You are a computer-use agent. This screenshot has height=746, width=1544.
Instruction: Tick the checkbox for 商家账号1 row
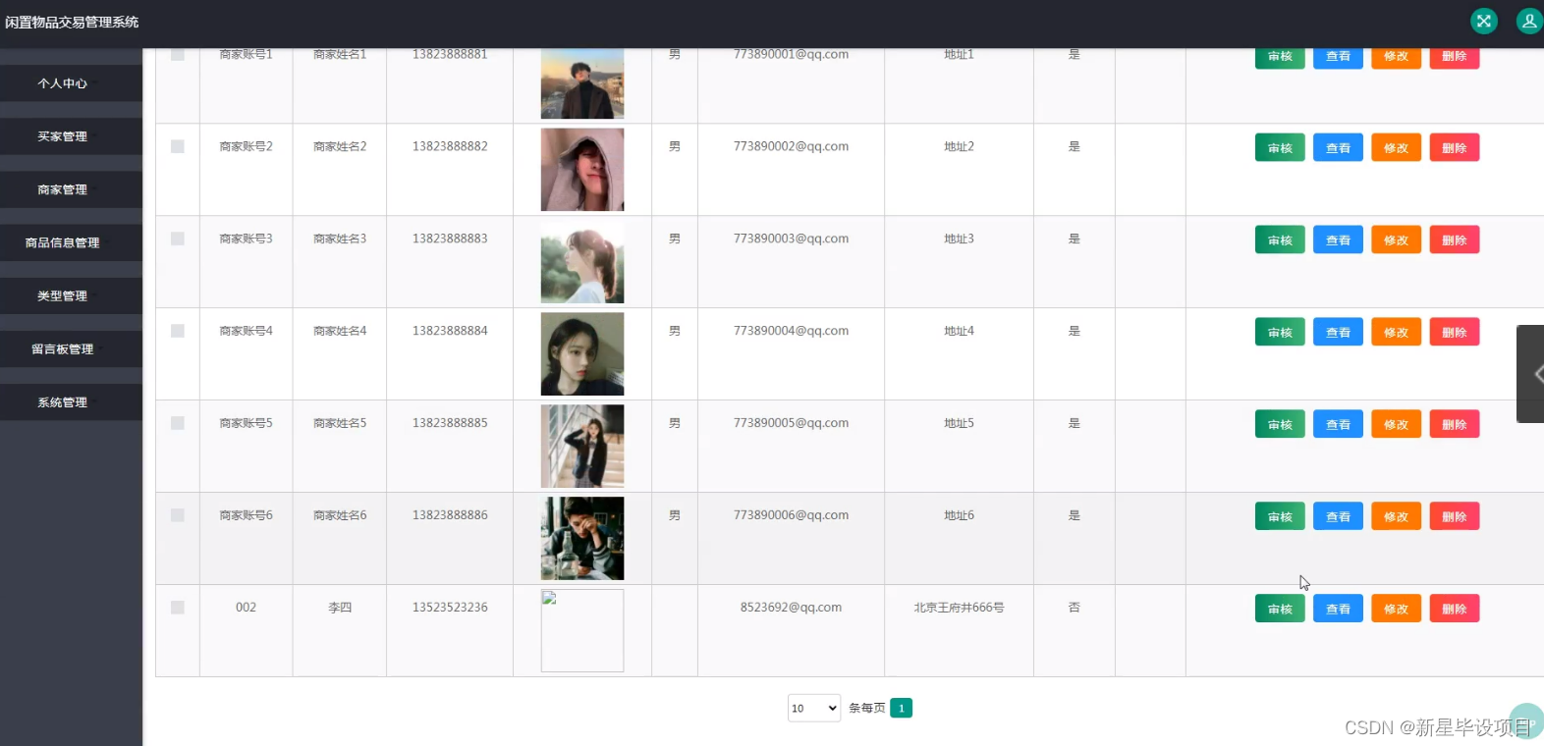178,55
